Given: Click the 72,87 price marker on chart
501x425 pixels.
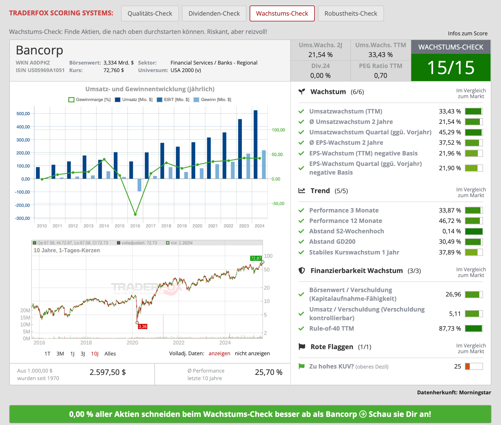Looking at the screenshot, I should (256, 258).
